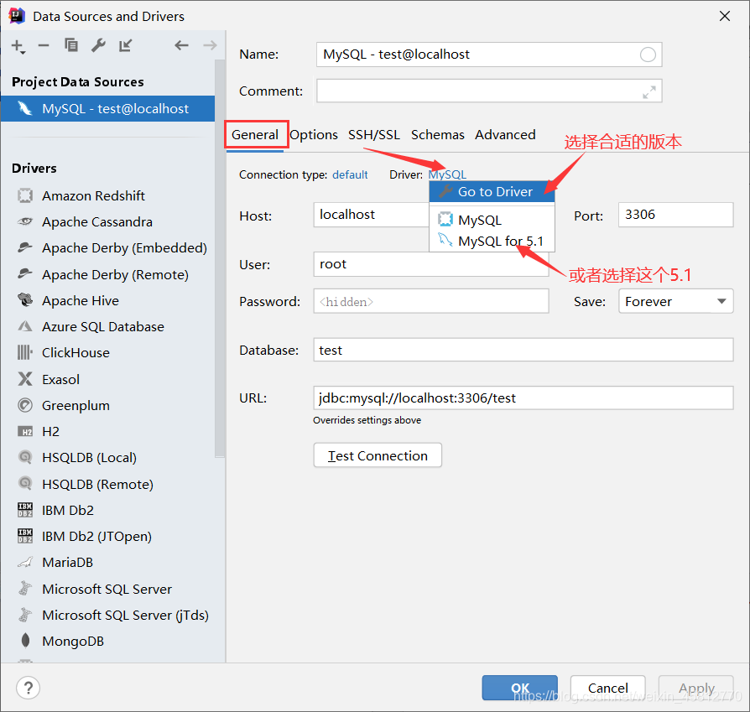Screen dimensions: 750x712
Task: Click the Remove data source minus icon
Action: (44, 45)
